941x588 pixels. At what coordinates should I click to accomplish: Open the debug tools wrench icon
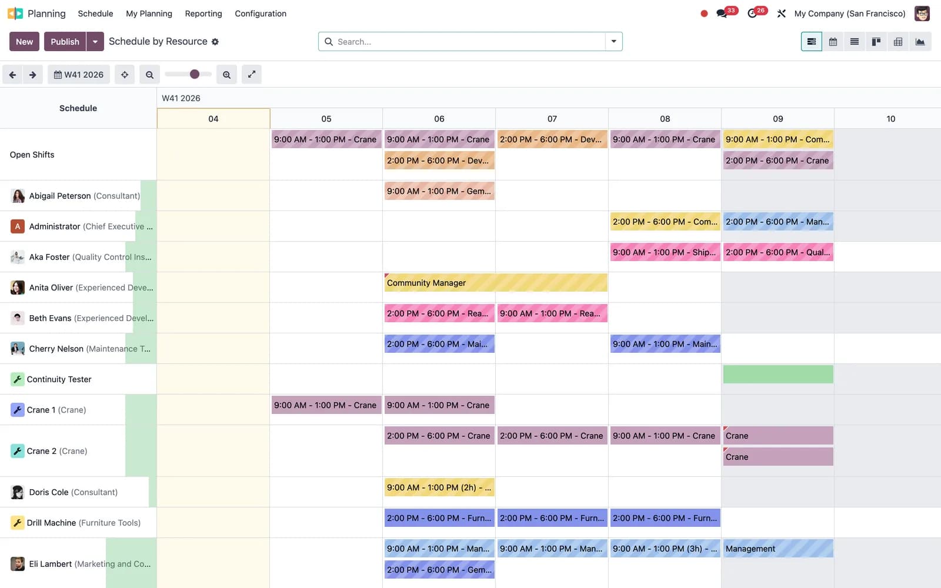[781, 14]
